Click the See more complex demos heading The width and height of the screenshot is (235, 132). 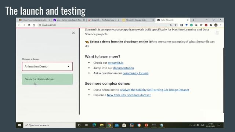click(107, 84)
